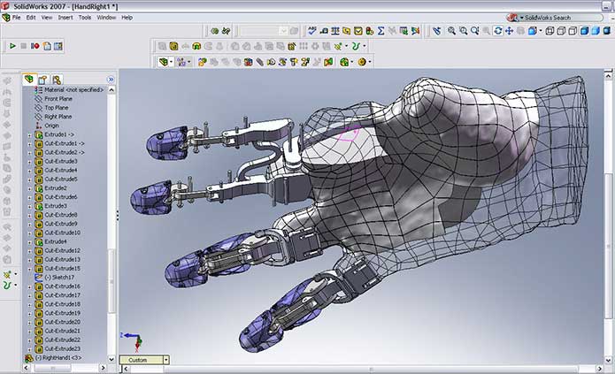Open the Tools menu
The width and height of the screenshot is (615, 374).
tap(85, 17)
